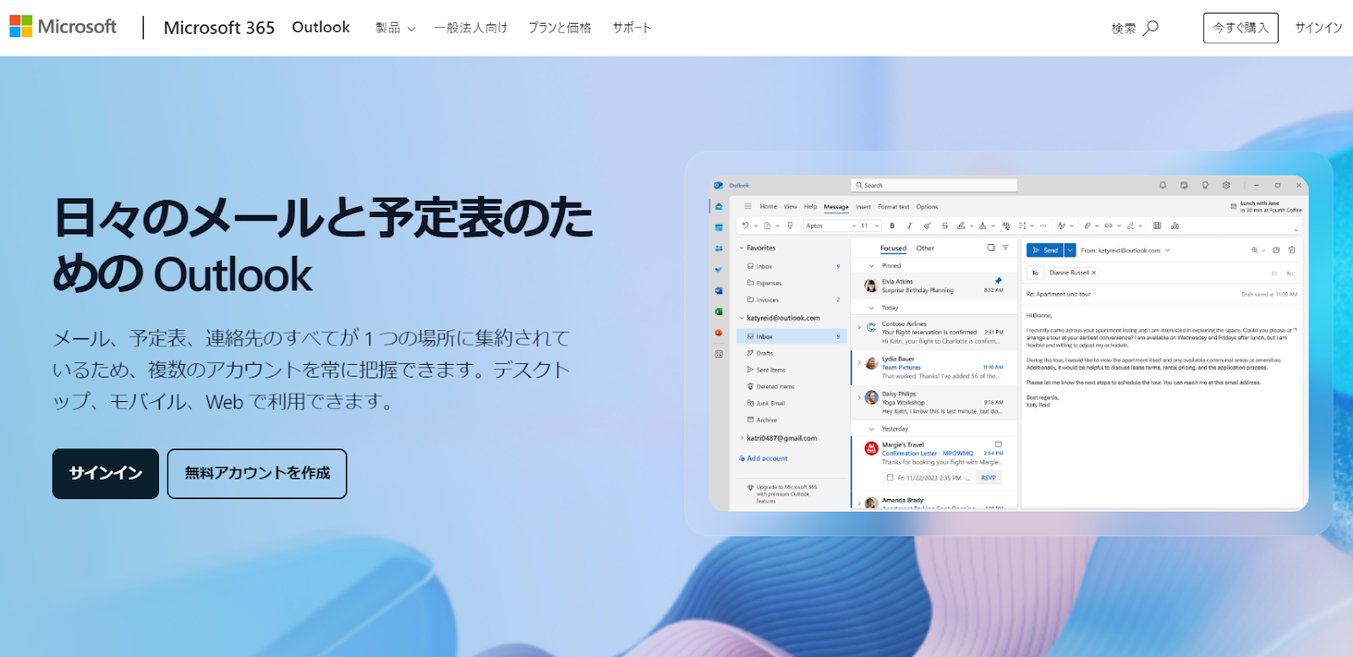The width and height of the screenshot is (1353, 657).
Task: Open the 製品 dropdown in the header
Action: (x=396, y=28)
